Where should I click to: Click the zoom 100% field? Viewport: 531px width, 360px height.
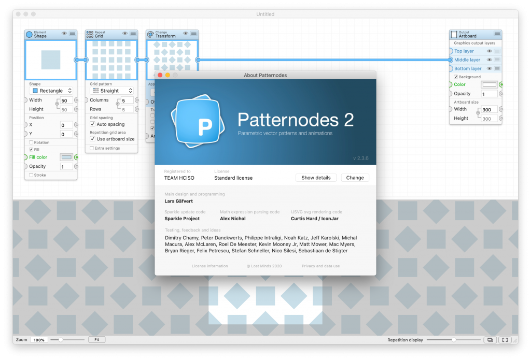[39, 340]
